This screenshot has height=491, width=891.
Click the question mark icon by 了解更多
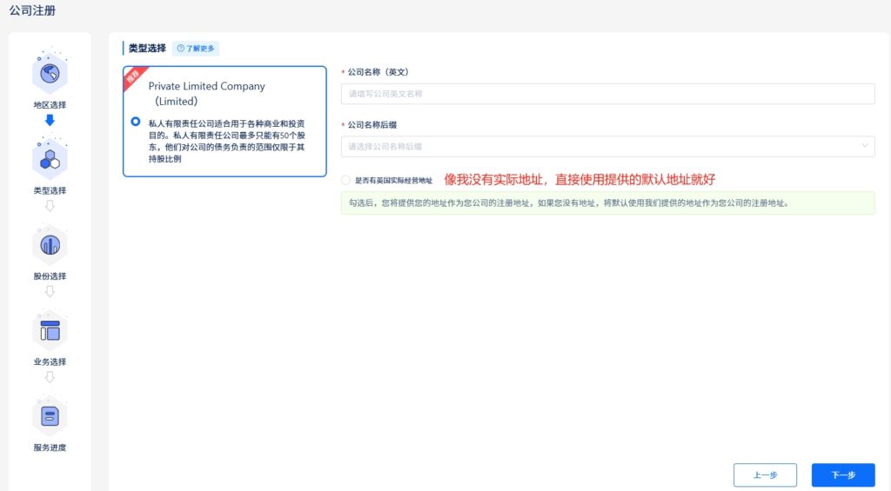[181, 49]
